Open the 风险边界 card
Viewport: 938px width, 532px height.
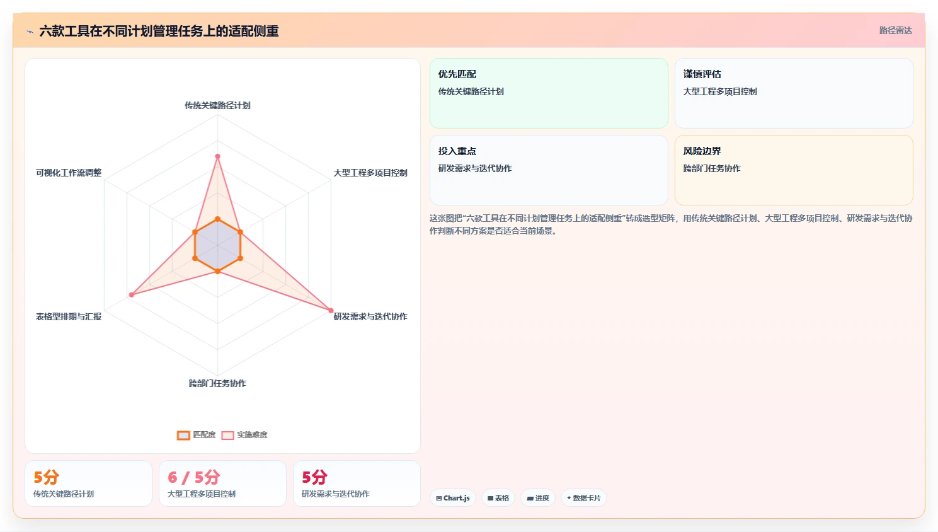click(x=794, y=170)
